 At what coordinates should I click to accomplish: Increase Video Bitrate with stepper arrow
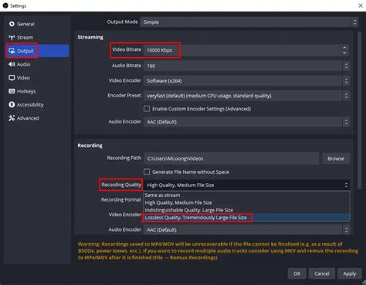344,47
